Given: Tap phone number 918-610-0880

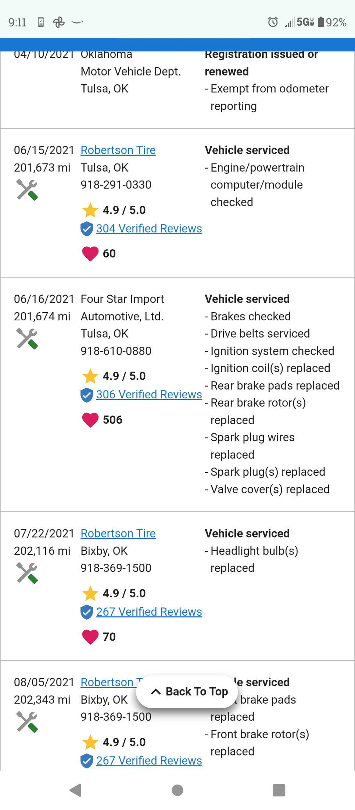Looking at the screenshot, I should pos(116,351).
